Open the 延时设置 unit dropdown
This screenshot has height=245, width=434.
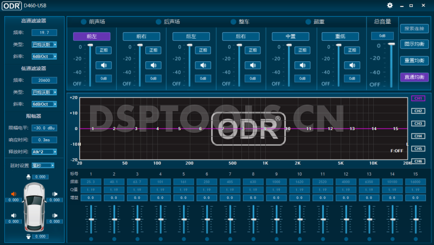click(x=43, y=165)
